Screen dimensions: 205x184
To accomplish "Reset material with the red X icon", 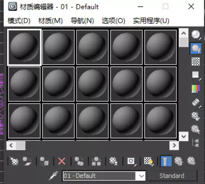I will (x=62, y=161).
